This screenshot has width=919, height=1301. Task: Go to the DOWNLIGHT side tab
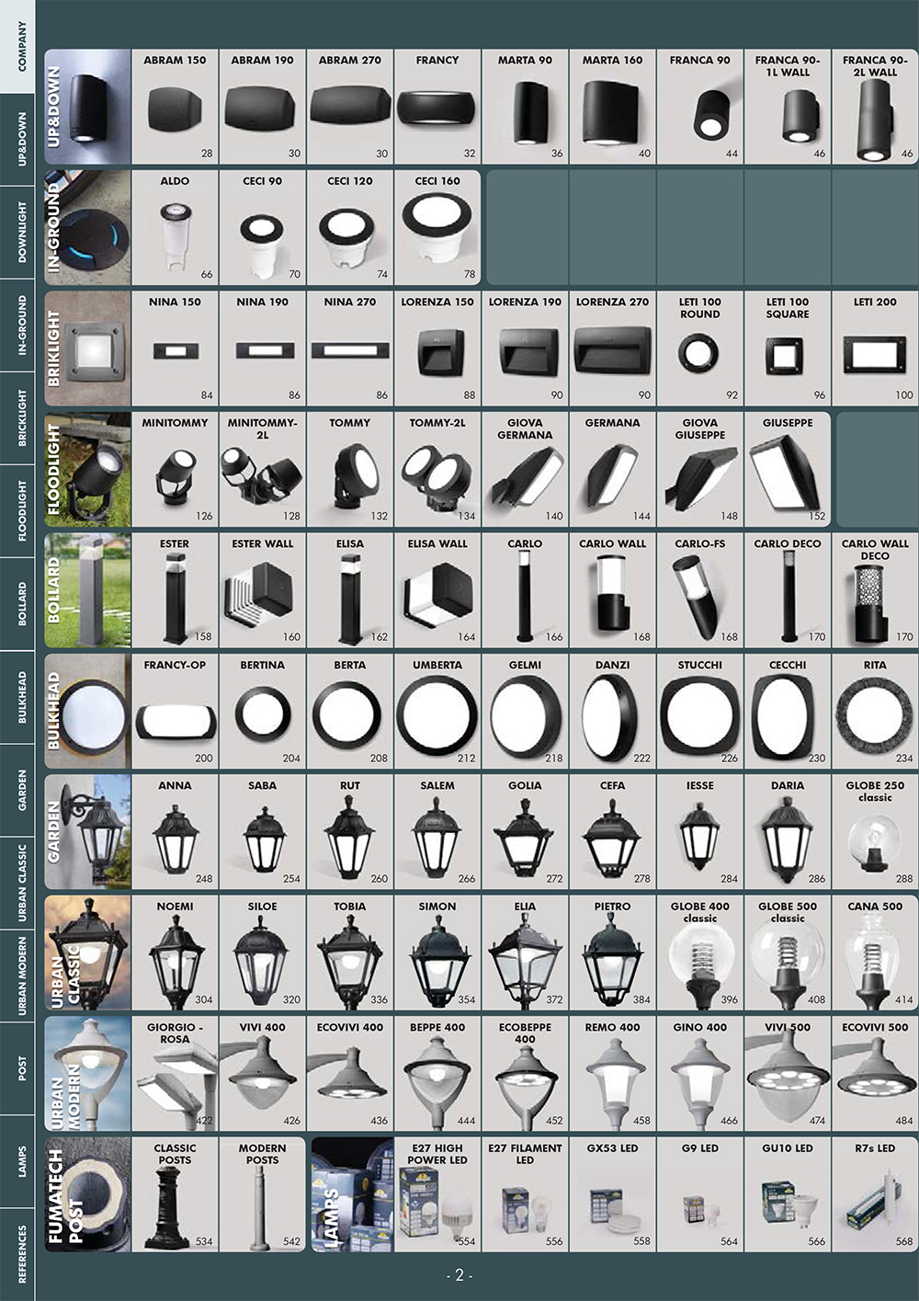(17, 233)
